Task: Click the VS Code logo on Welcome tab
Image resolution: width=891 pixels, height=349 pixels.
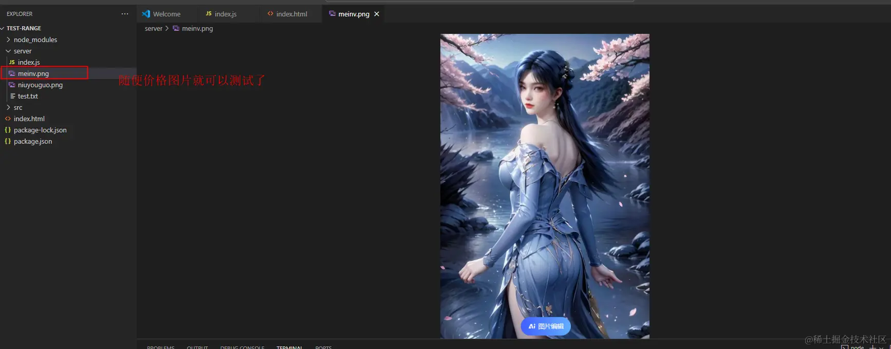Action: pos(146,14)
